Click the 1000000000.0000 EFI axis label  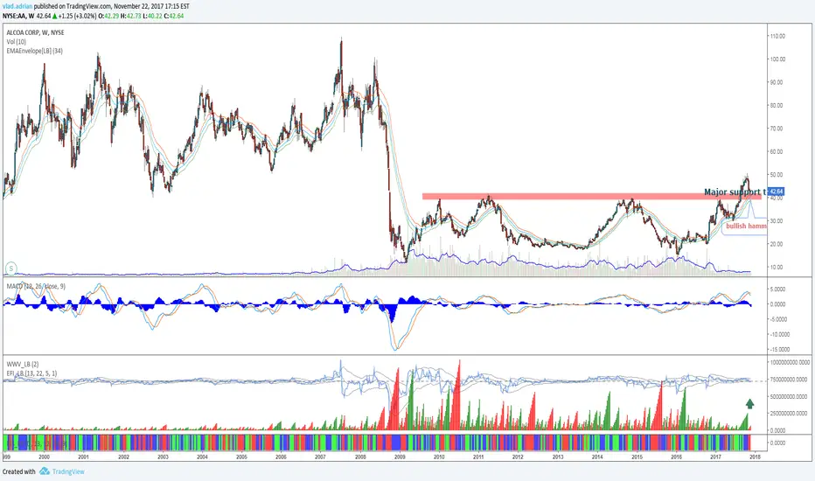coord(790,362)
